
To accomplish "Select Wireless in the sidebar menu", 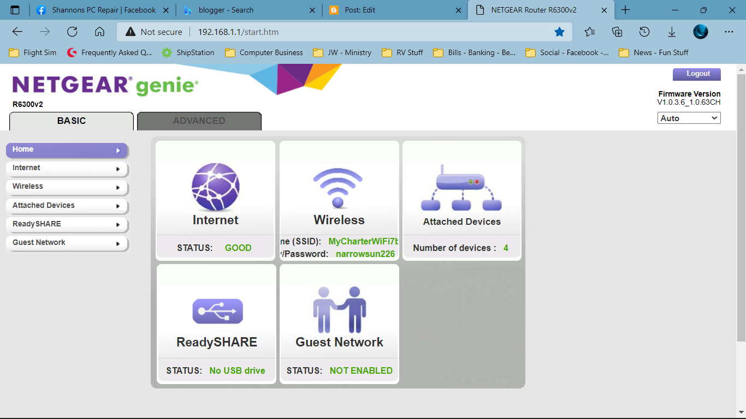I will [67, 187].
